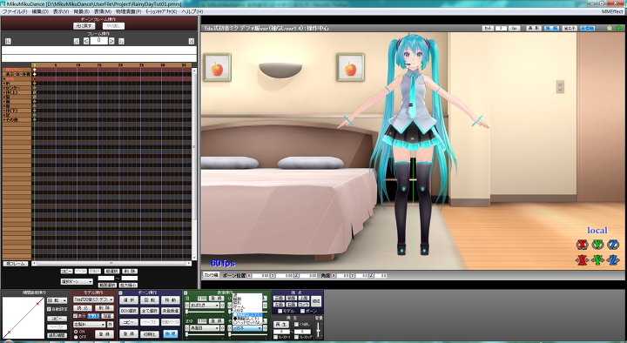The width and height of the screenshot is (627, 343).
Task: Click the upper red X rotation axis icon
Action: [582, 245]
